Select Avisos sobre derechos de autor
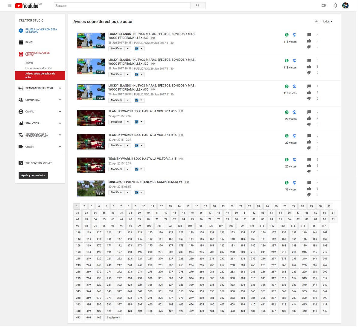Screen dimensions: 359x327 (40, 75)
